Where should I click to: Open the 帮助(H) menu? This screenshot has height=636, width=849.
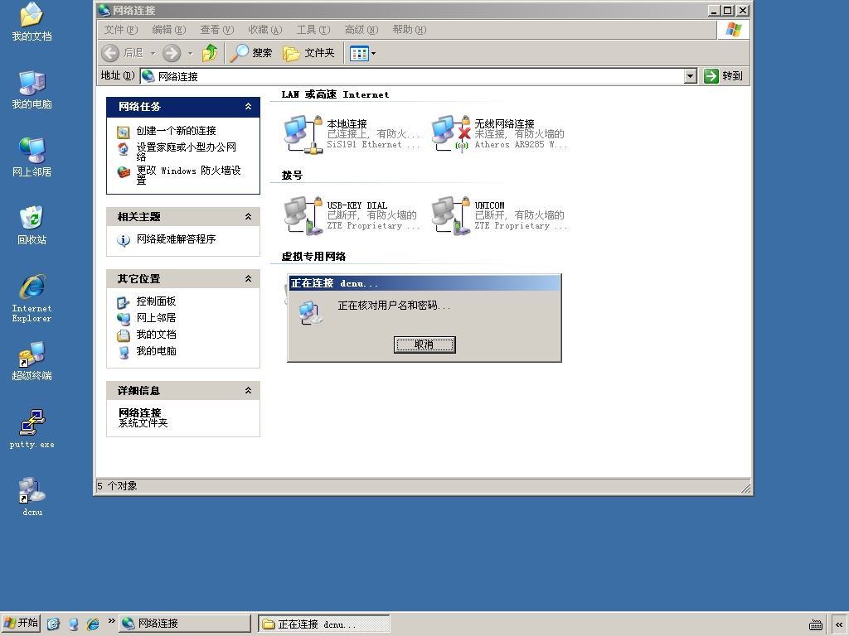[x=410, y=30]
